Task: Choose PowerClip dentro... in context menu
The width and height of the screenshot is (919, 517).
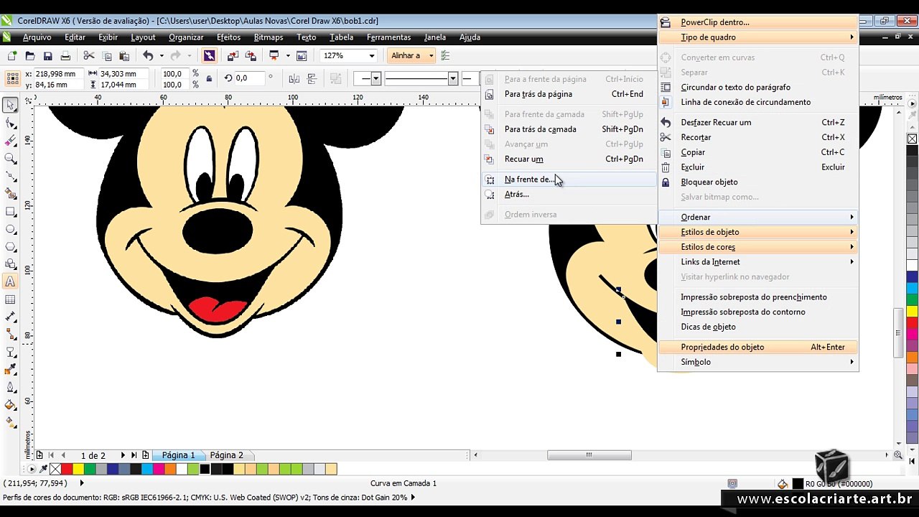Action: pyautogui.click(x=758, y=22)
